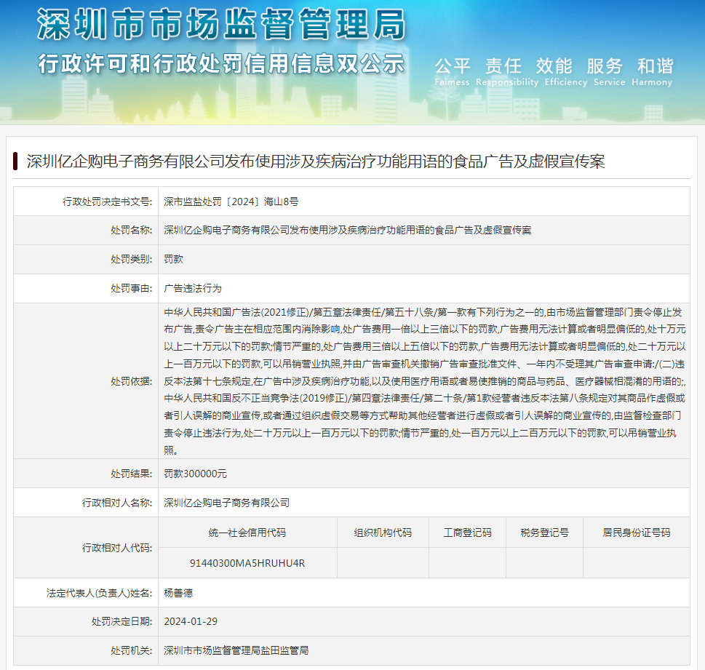Screen dimensions: 705x670
Task: Click the 处罚决定日期 label
Action: (122, 621)
